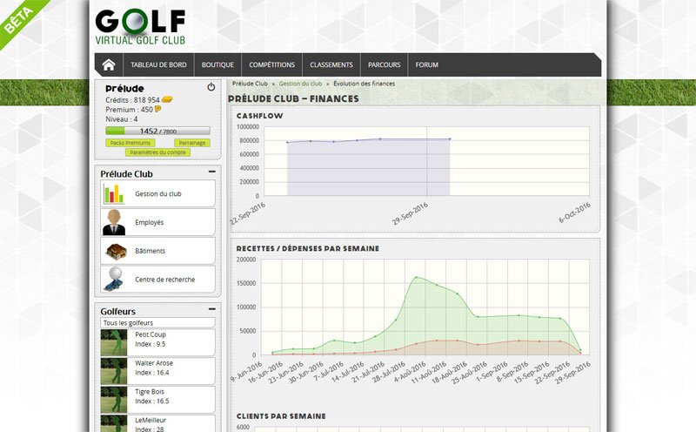696x432 pixels.
Task: Select the Walter Arose golfer thumbnail
Action: coord(114,371)
